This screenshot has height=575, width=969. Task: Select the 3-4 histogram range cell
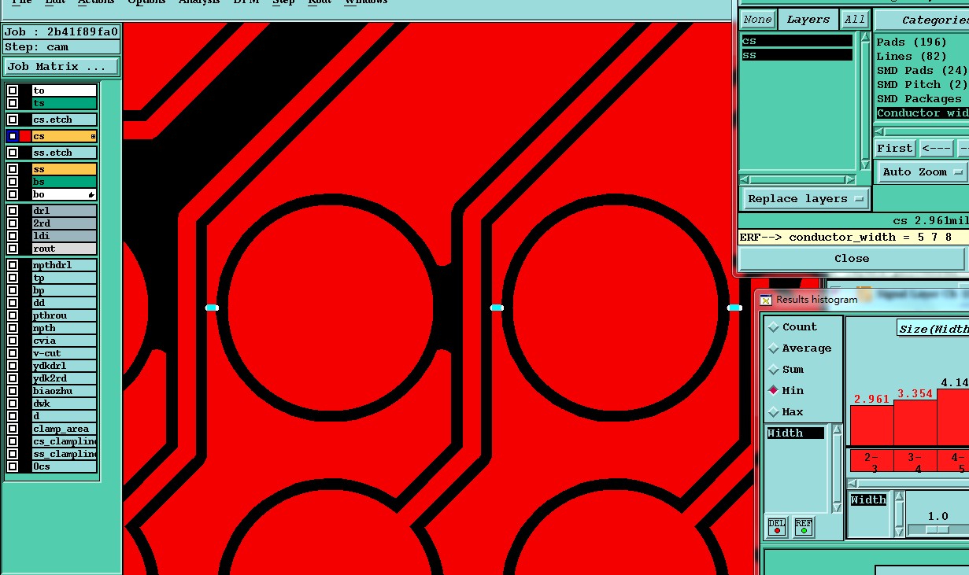click(915, 462)
